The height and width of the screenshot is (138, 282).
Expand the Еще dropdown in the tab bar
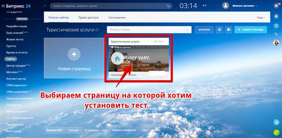(x=261, y=18)
